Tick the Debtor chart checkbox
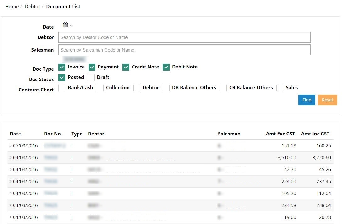This screenshot has width=342, height=224. pos(137,88)
